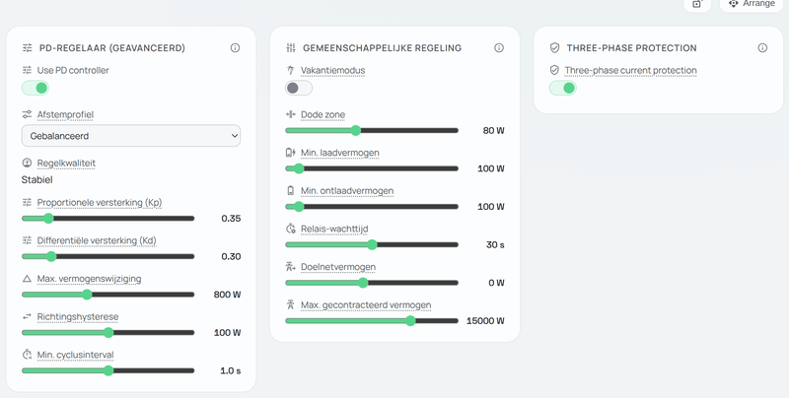The width and height of the screenshot is (789, 398).
Task: Click the 0.35 Kp value
Action: (231, 218)
